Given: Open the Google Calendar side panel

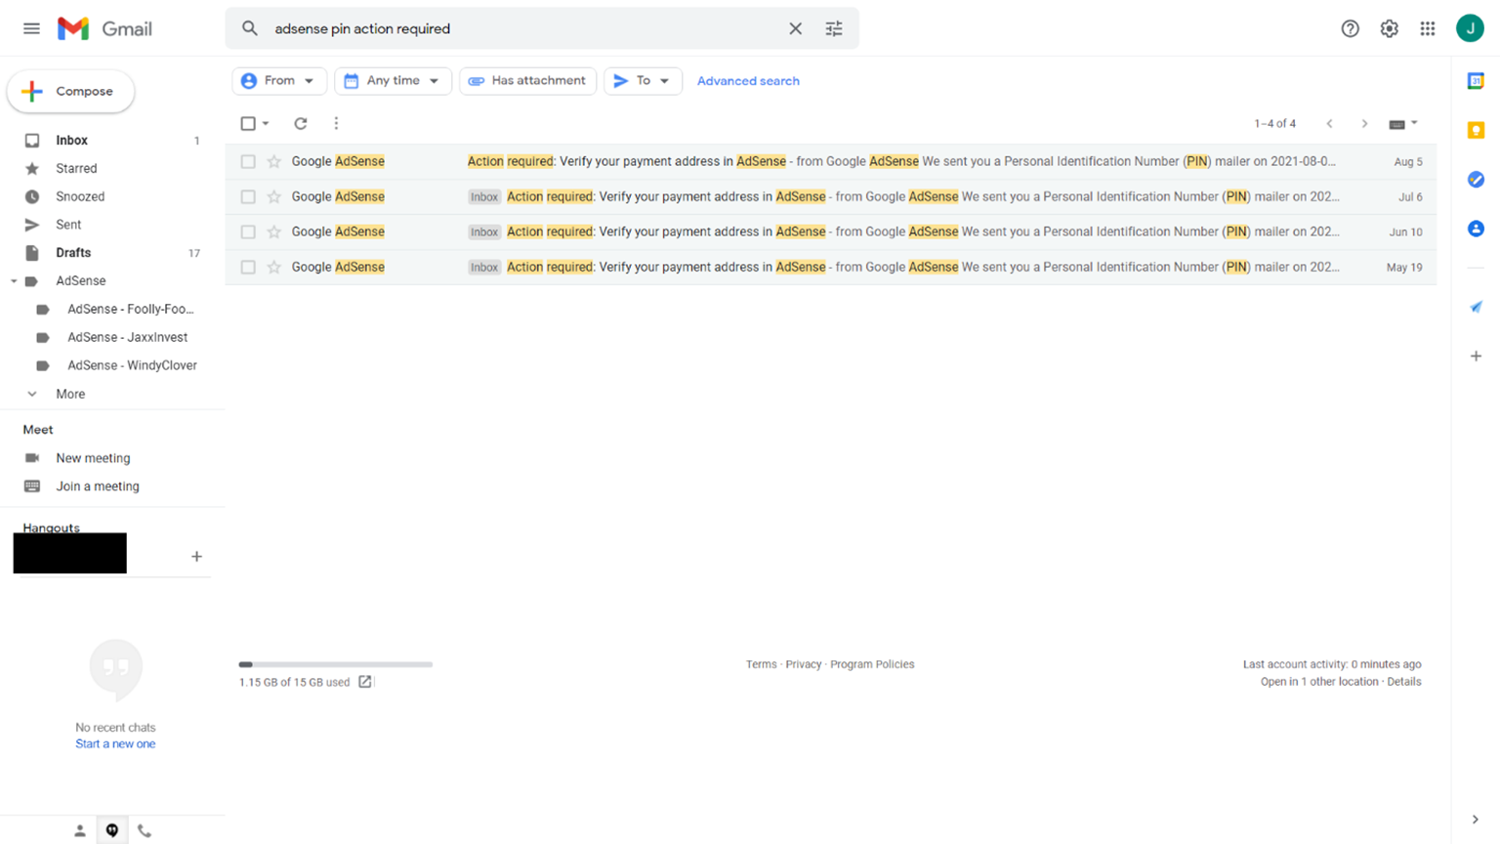Looking at the screenshot, I should (x=1476, y=81).
